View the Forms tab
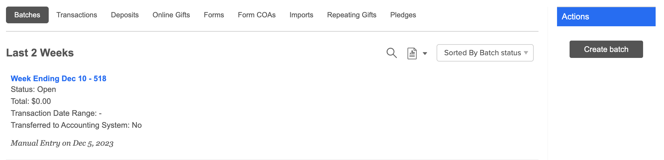This screenshot has width=664, height=160. tap(214, 15)
